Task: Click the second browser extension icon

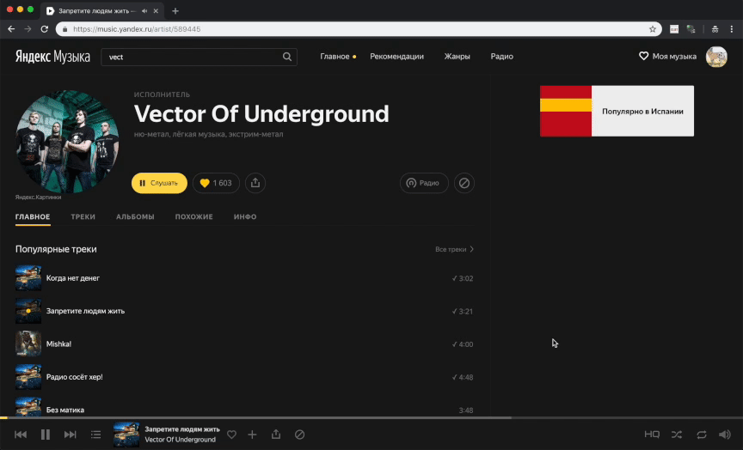Action: (x=691, y=29)
